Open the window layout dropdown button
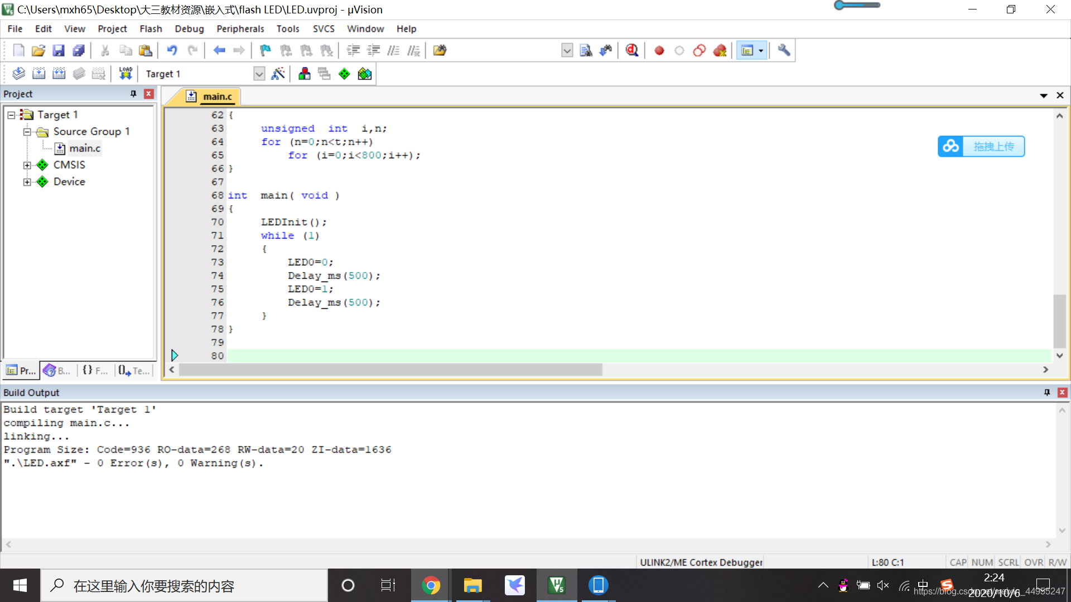 (x=761, y=51)
